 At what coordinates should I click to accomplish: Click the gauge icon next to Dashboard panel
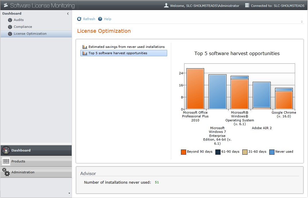6,150
